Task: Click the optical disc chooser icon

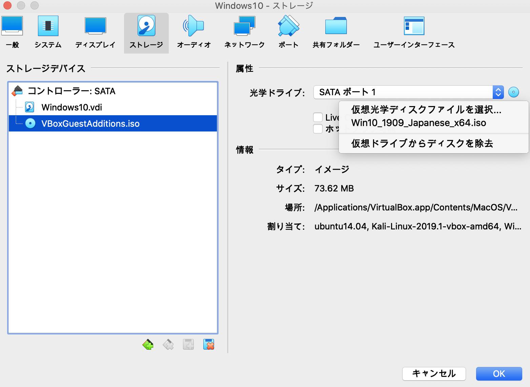Action: click(514, 92)
